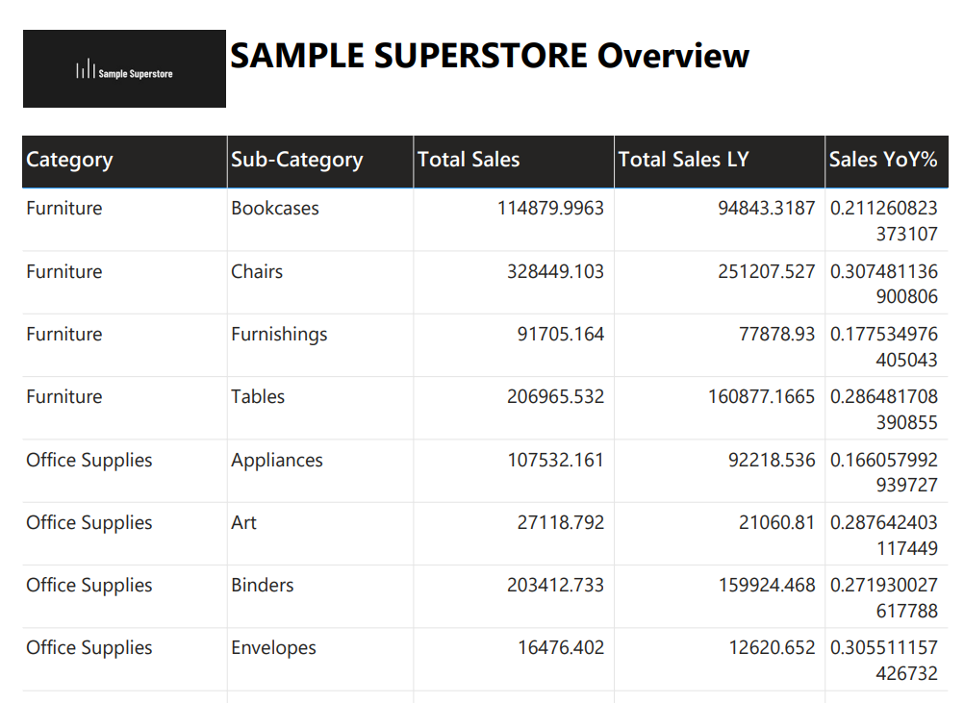
Task: Click the Furnishings row label
Action: pos(279,335)
